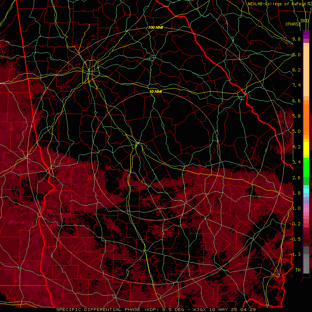Image resolution: width=312 pixels, height=312 pixels.
Task: Click the 6.6 value on the color scale
Action: [x=296, y=101]
